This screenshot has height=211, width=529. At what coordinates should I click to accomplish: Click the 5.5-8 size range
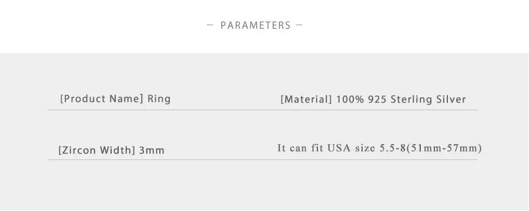393,148
